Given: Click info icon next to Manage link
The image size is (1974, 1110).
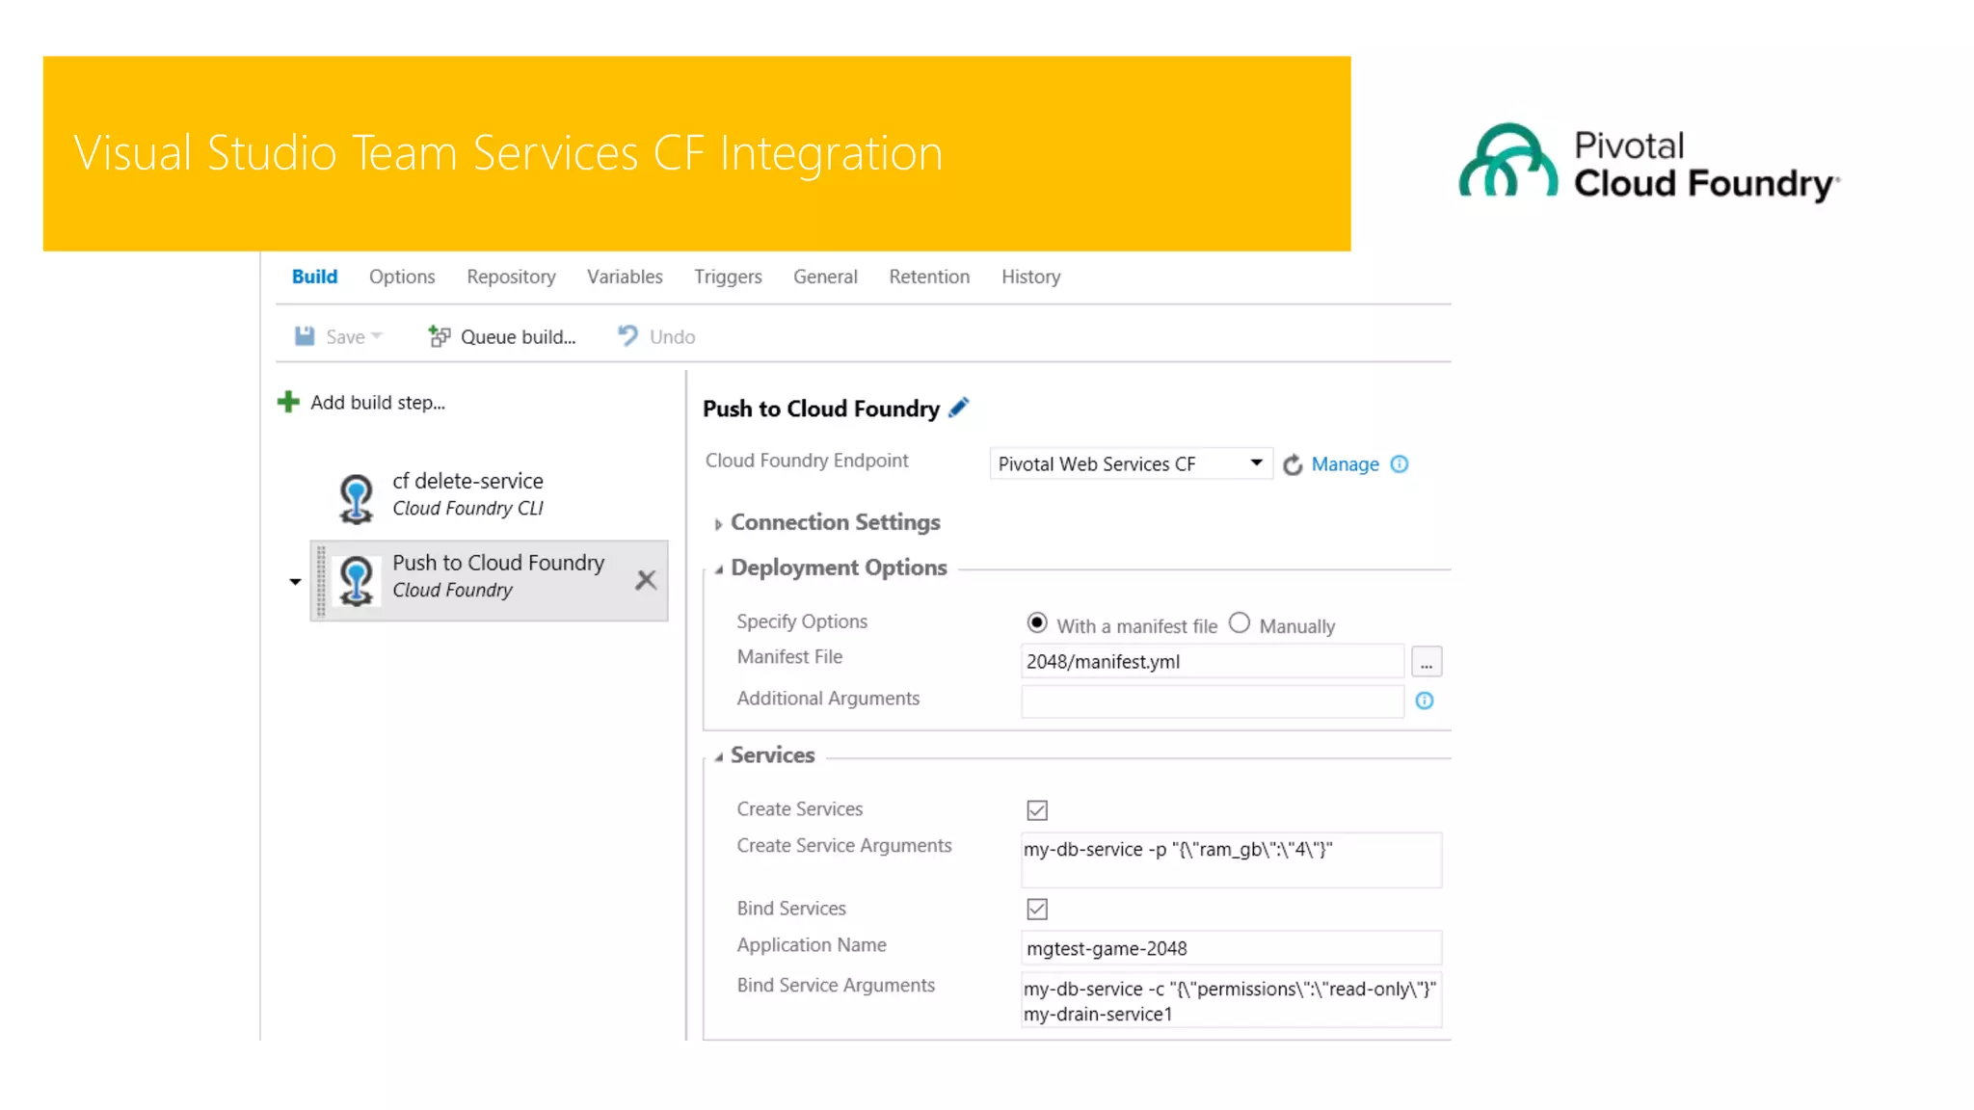Looking at the screenshot, I should coord(1400,464).
